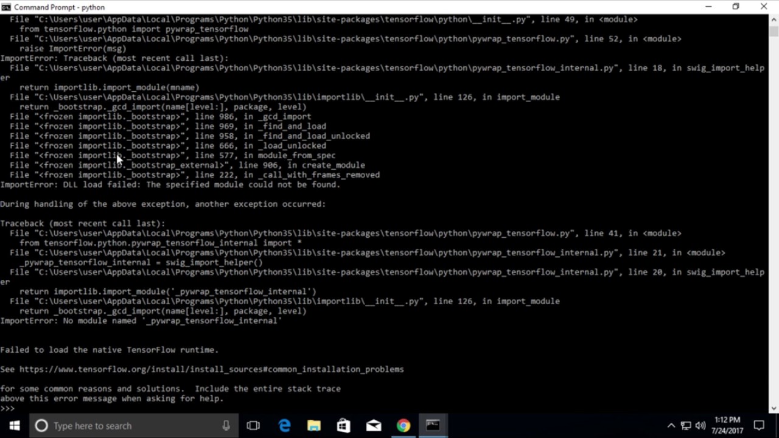Open Task View from the taskbar
This screenshot has height=438, width=779.
[253, 425]
